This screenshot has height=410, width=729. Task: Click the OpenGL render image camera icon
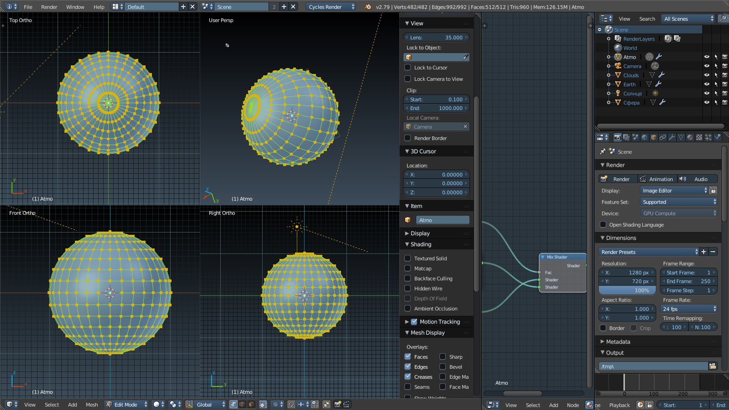click(x=337, y=405)
